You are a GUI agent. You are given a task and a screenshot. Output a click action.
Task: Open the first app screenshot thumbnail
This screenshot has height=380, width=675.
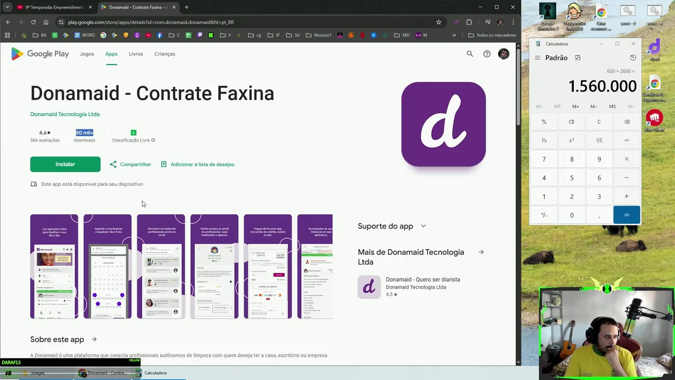click(54, 267)
